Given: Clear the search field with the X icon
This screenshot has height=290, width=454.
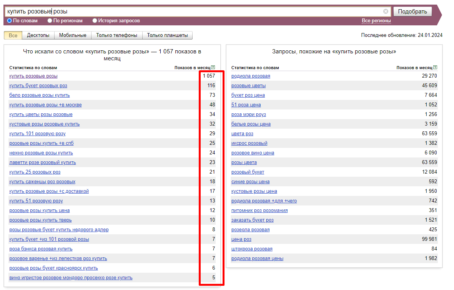Looking at the screenshot, I should coord(386,11).
